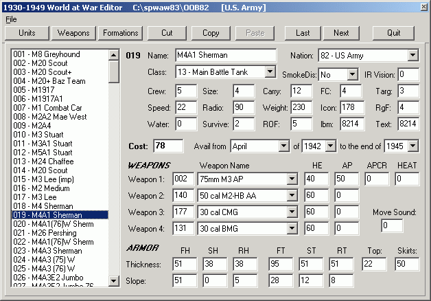The image size is (431, 301).
Task: Select 015 - M3 Lee (imp)
Action: click(60, 179)
